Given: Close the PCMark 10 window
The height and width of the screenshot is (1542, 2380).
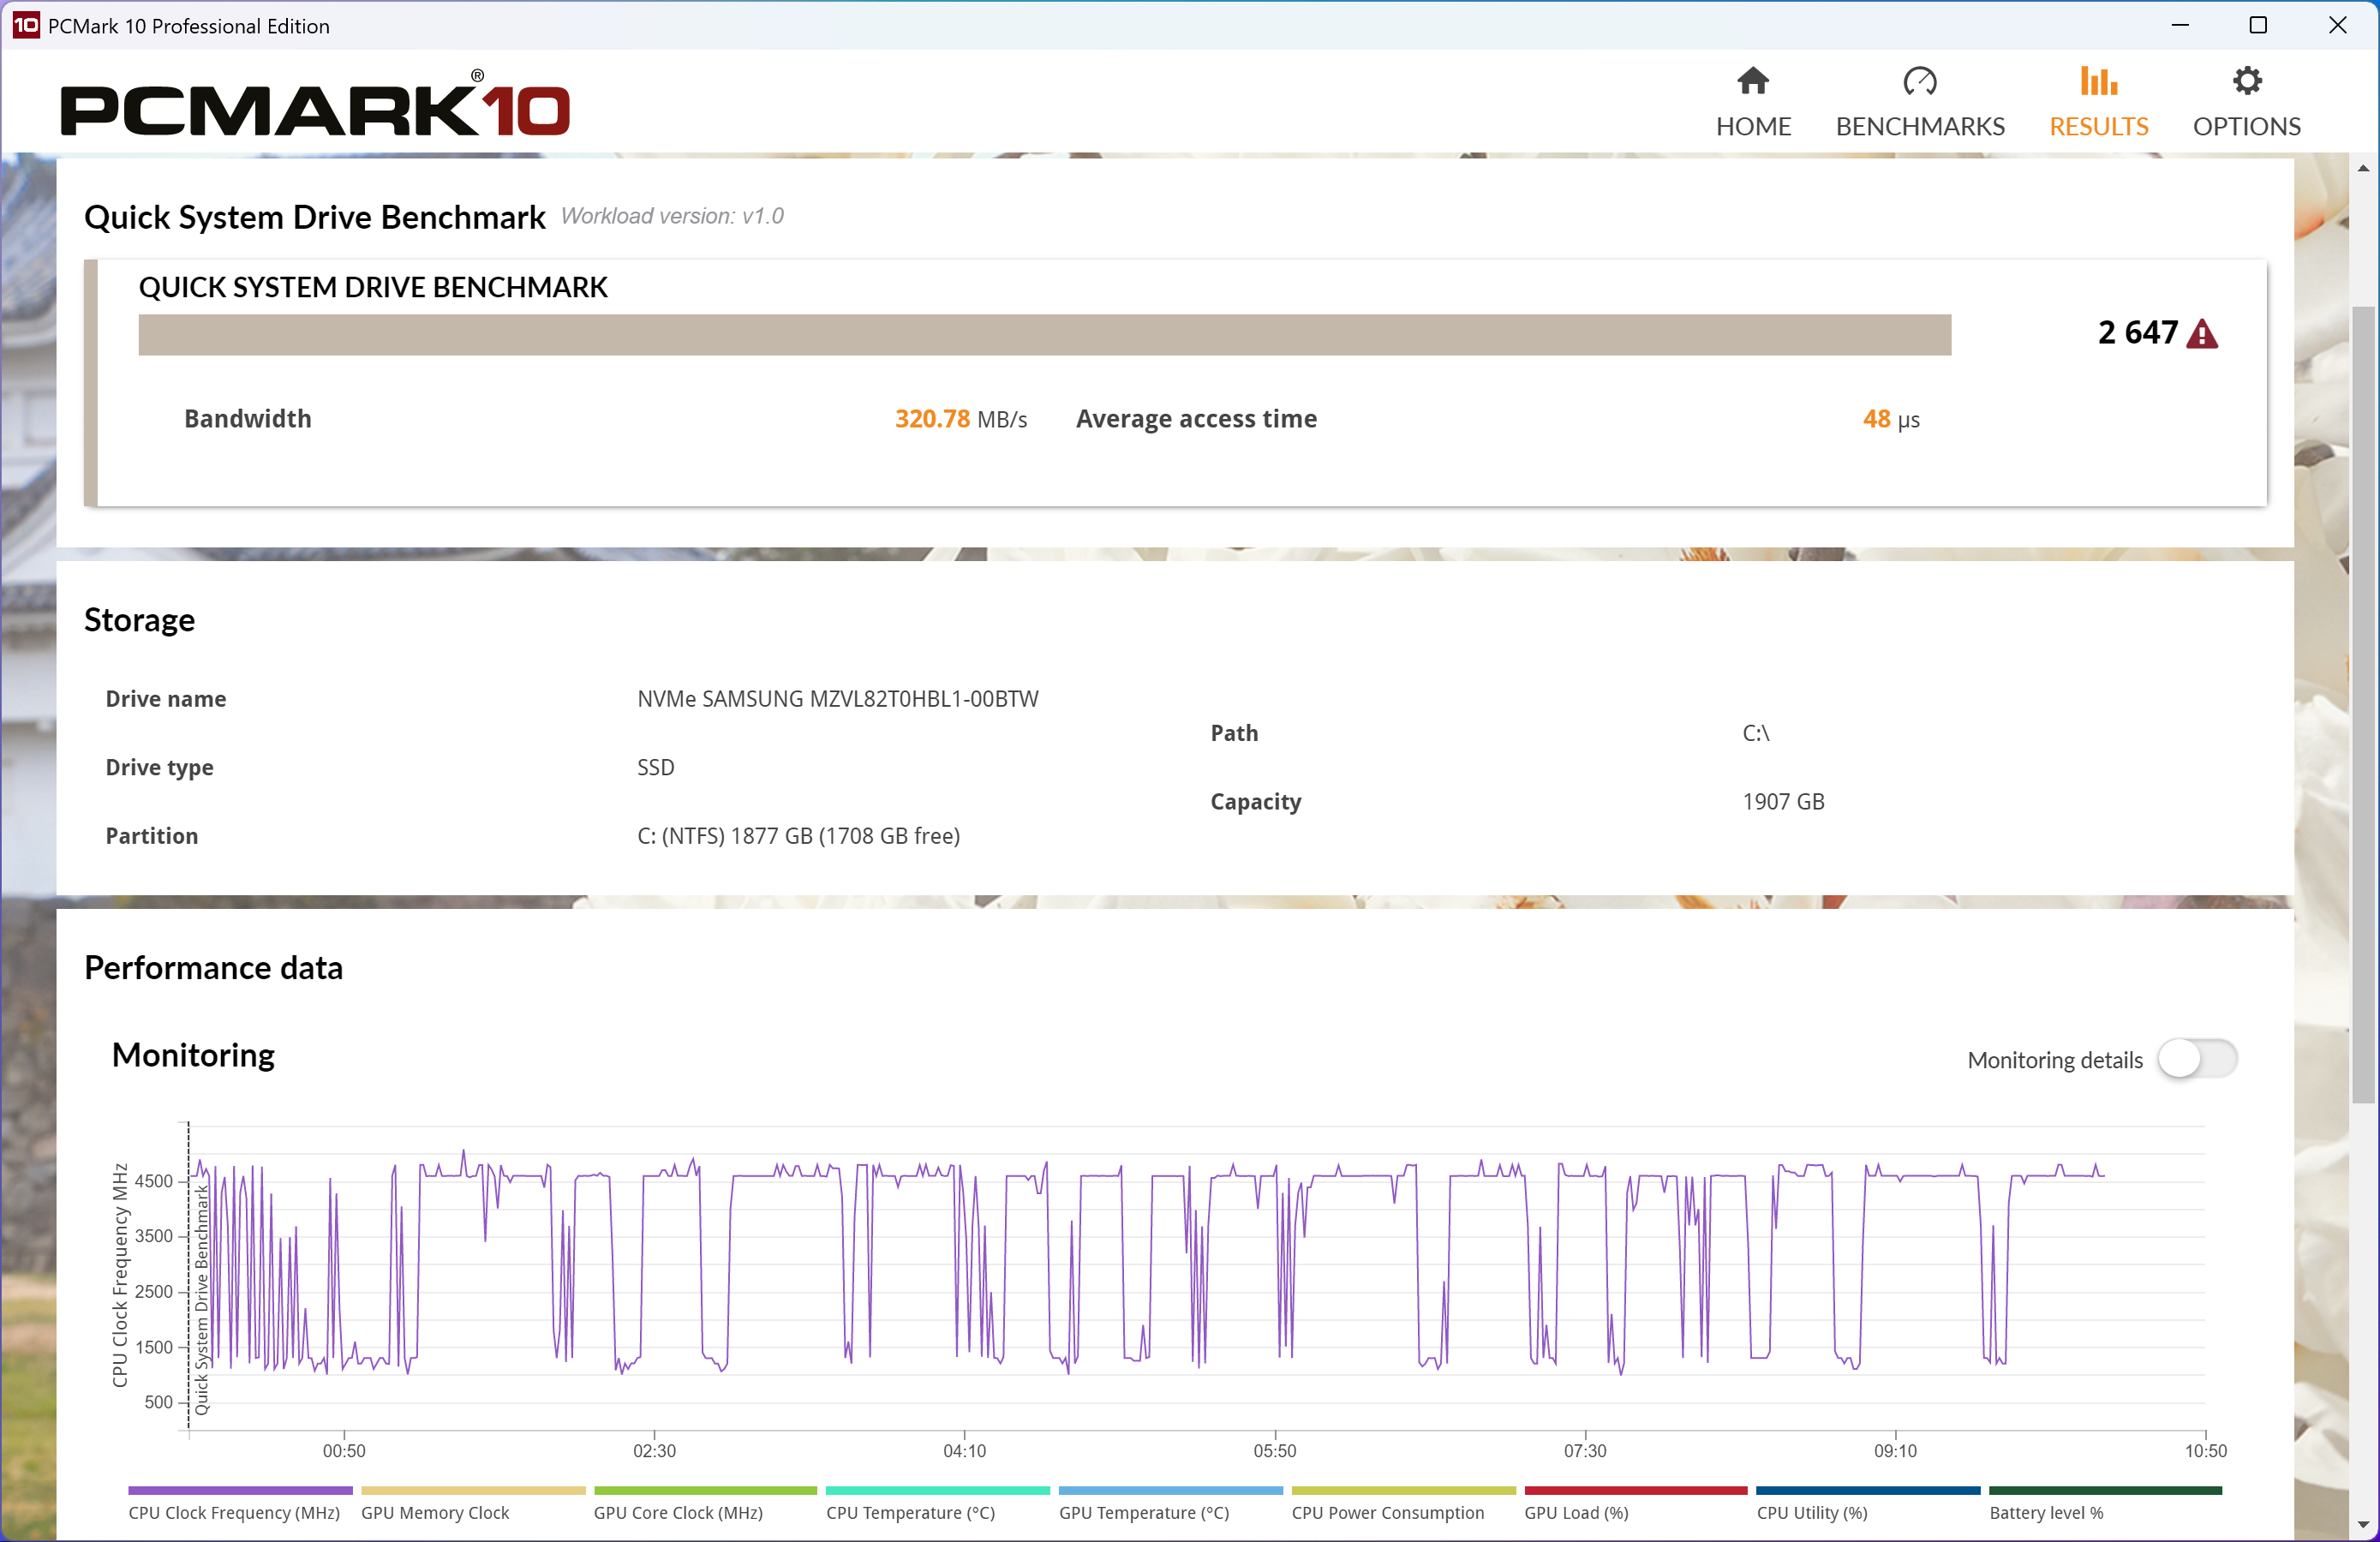Looking at the screenshot, I should coord(2337,25).
